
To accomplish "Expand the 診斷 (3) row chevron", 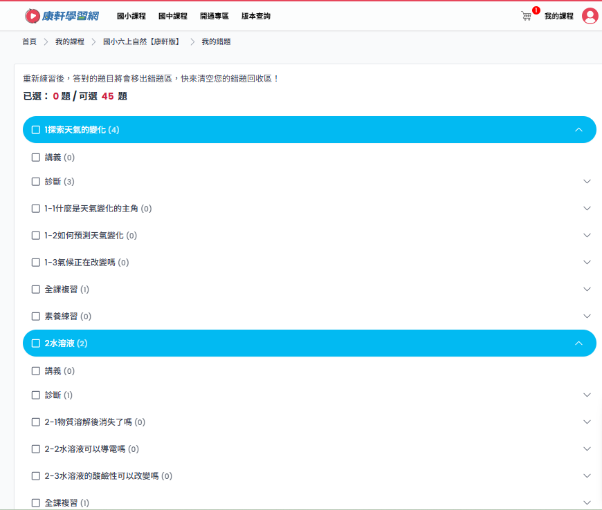I will click(x=587, y=182).
